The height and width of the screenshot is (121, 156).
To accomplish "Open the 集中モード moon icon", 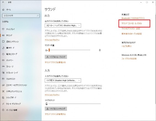I will (x=3, y=48).
